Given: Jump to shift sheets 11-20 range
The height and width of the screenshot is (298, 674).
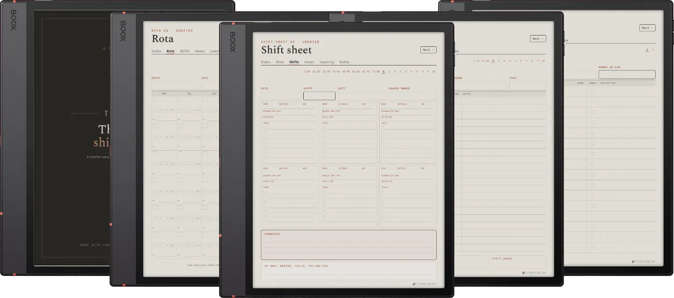Looking at the screenshot, I should pos(316,72).
